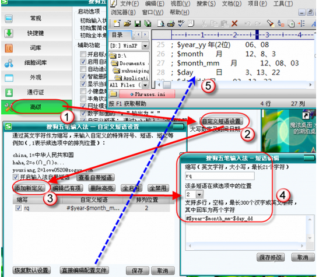Open the [D:] WinXP drive dropdown
Viewport: 319px width, 277px height.
click(x=145, y=46)
